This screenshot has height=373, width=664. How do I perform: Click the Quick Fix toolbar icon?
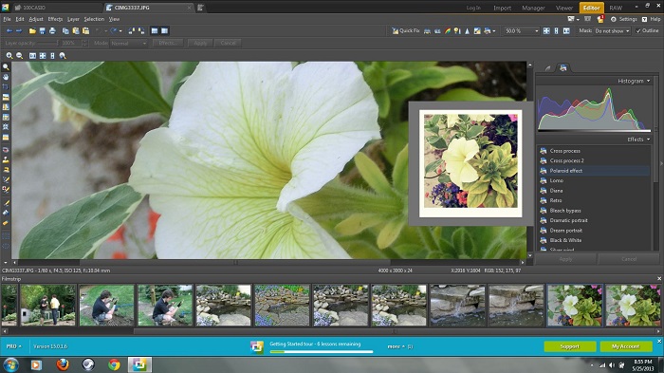click(x=405, y=31)
